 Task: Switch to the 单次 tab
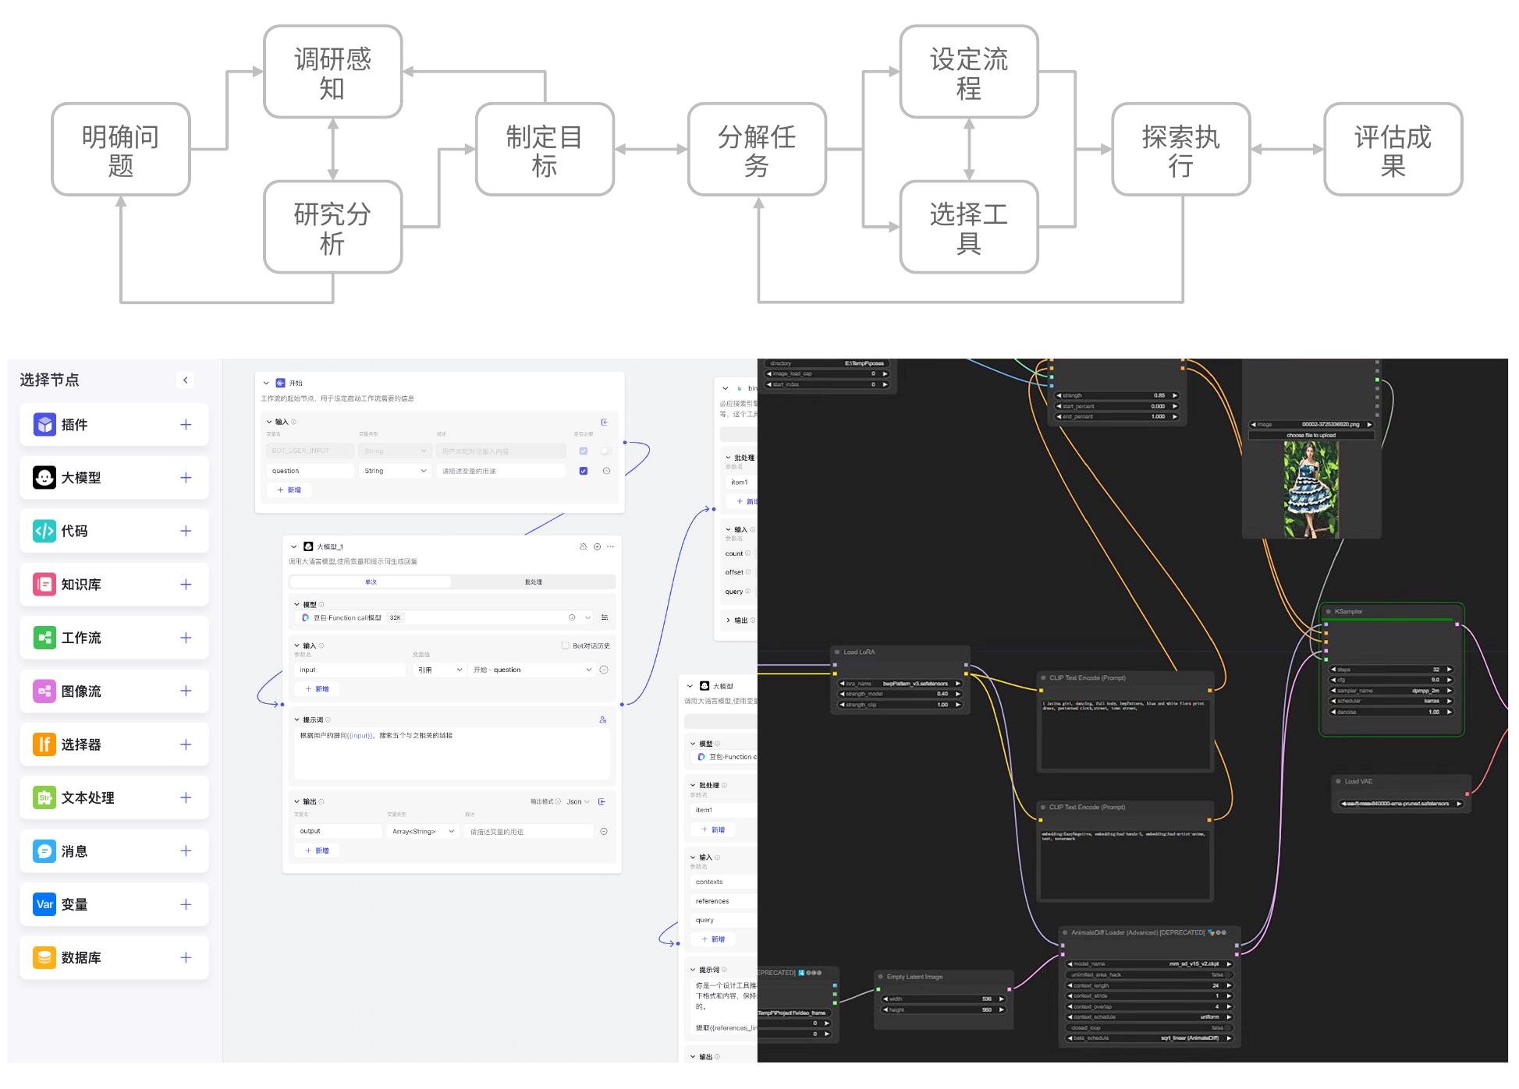pos(371,582)
